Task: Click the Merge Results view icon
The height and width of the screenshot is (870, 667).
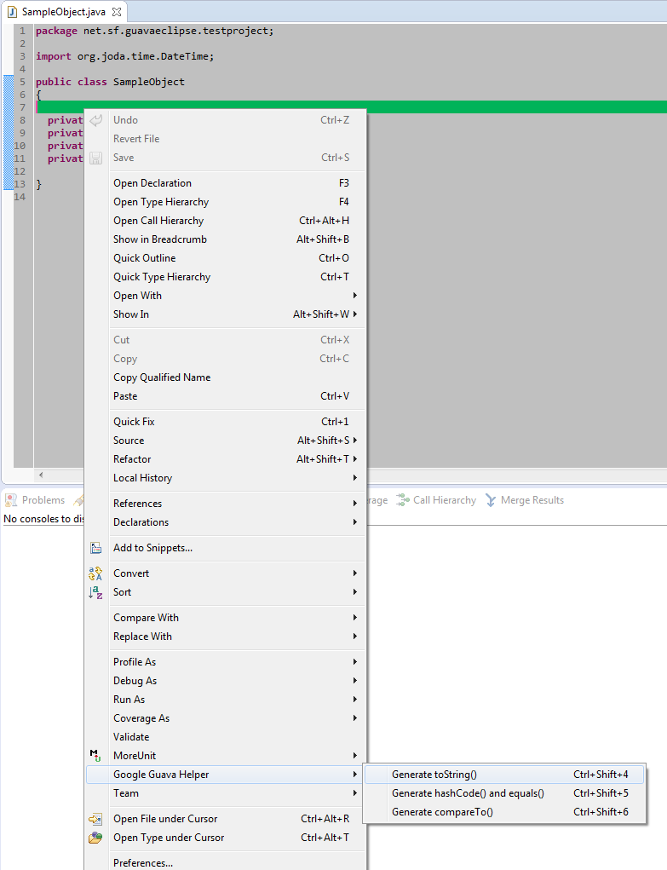Action: pyautogui.click(x=491, y=500)
